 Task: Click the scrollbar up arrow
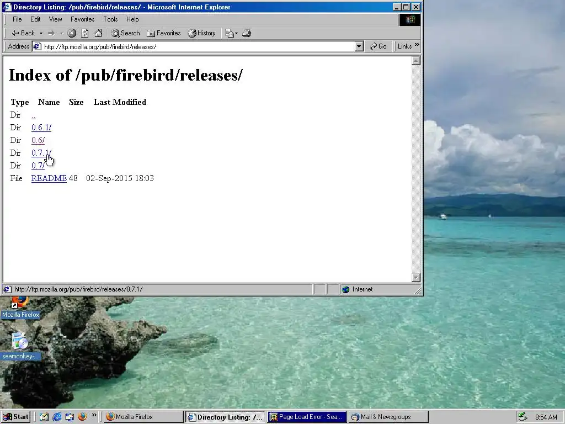point(416,61)
